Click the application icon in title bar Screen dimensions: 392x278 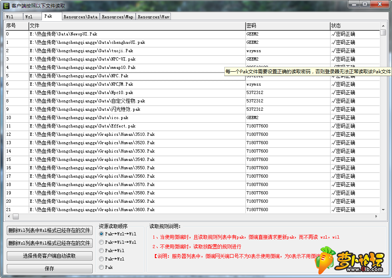point(6,6)
